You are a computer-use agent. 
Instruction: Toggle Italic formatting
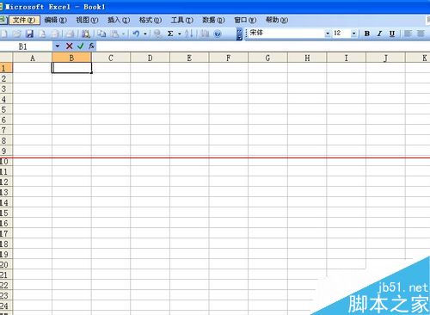point(379,34)
